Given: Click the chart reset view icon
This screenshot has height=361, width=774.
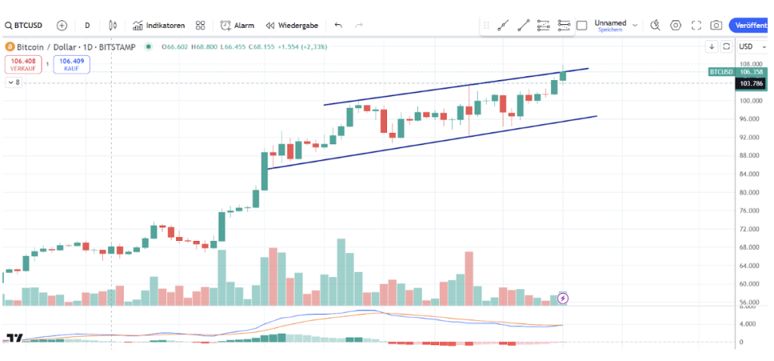Looking at the screenshot, I should (x=726, y=47).
